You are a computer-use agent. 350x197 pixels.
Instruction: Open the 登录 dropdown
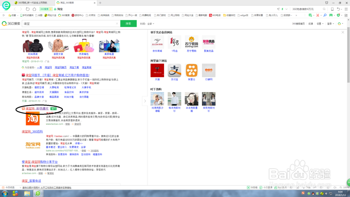click(331, 24)
